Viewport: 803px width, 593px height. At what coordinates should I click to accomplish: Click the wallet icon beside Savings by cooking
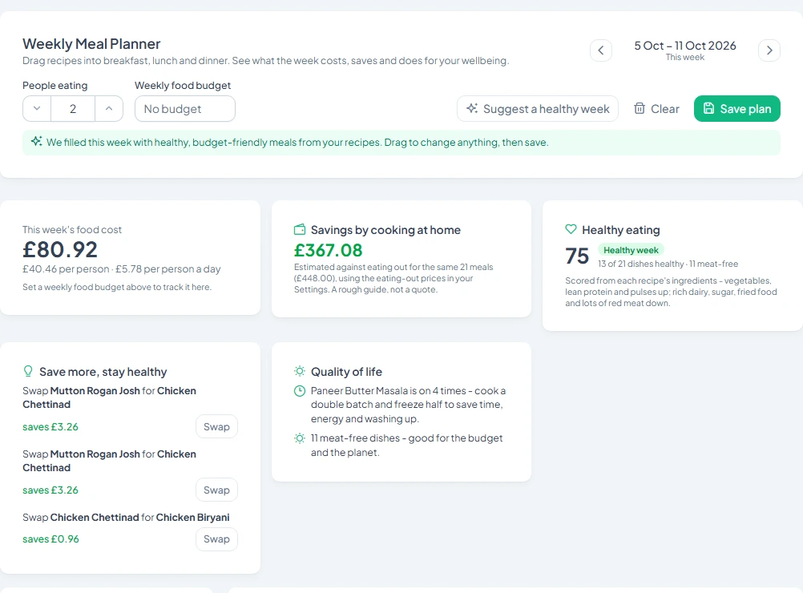300,229
